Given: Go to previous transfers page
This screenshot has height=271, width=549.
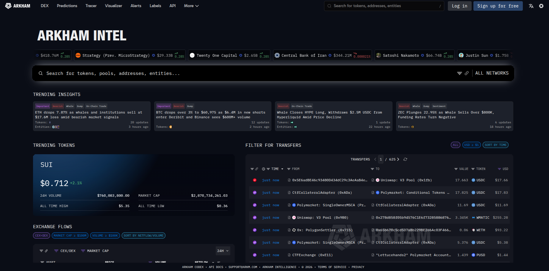Looking at the screenshot, I should click(375, 159).
